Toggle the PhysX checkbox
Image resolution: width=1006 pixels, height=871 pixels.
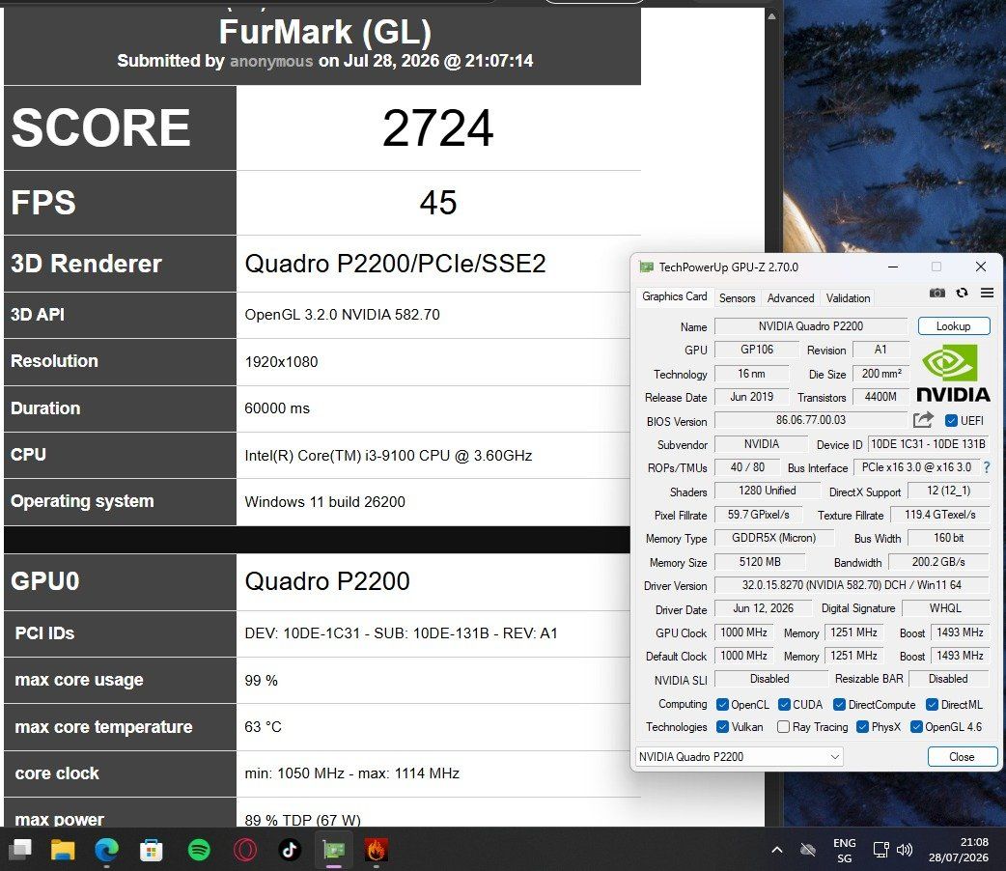[862, 726]
